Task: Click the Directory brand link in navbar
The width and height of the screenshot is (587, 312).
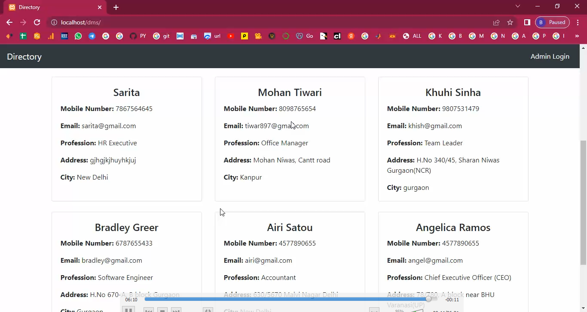Action: tap(24, 57)
